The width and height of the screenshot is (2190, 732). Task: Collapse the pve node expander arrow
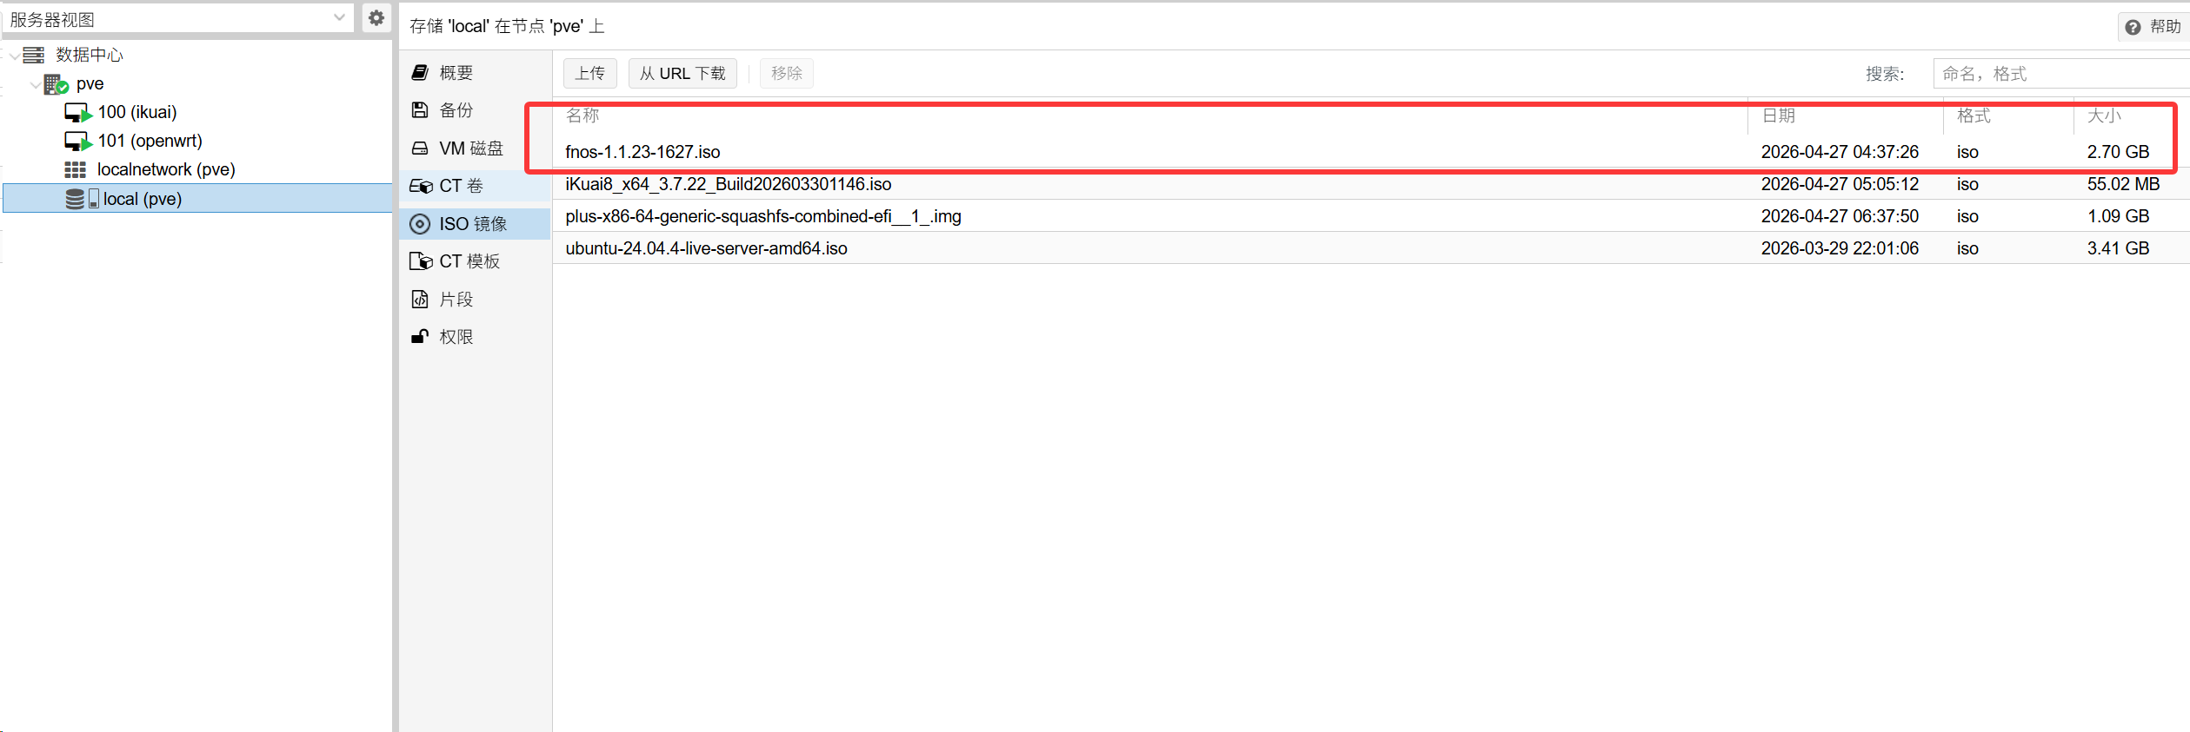point(35,84)
